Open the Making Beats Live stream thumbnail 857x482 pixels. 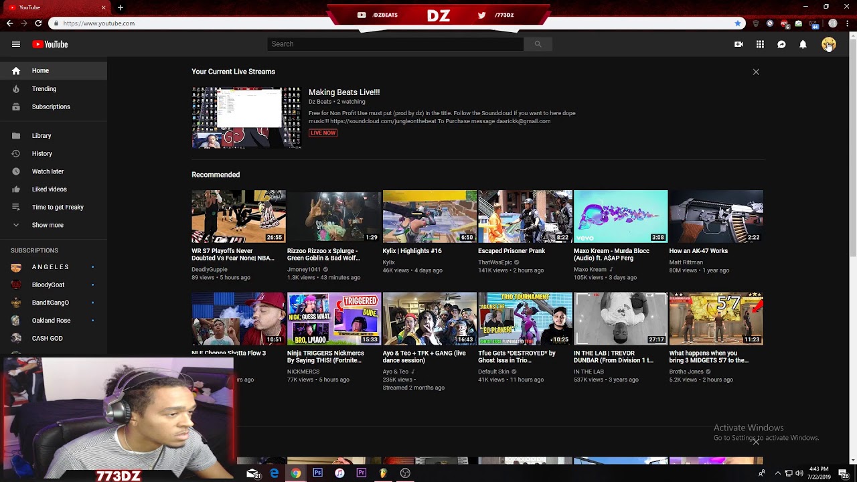coord(246,117)
